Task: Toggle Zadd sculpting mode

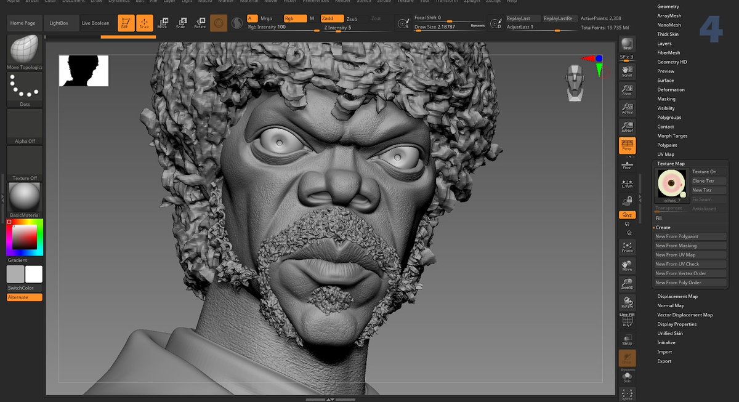Action: coord(331,18)
